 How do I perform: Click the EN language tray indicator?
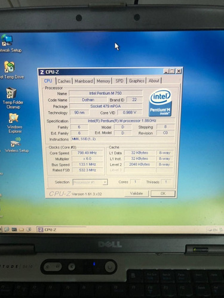coord(215,230)
